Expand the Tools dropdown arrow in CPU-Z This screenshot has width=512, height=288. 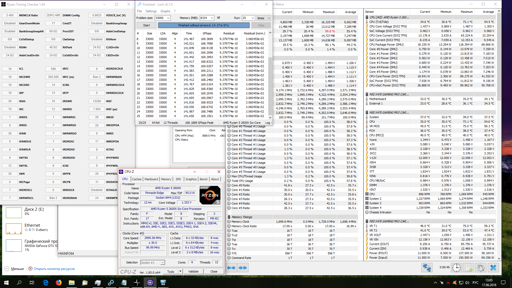pyautogui.click(x=180, y=271)
